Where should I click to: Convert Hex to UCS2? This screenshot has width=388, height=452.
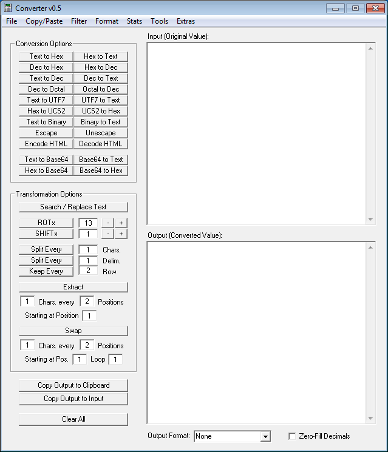(46, 111)
